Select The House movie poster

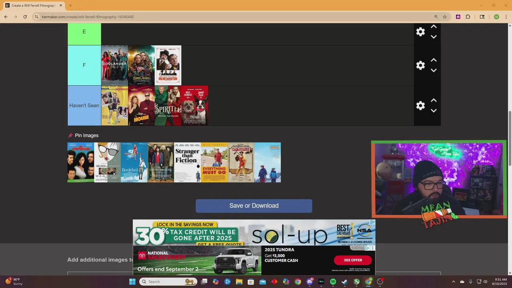[x=141, y=106]
